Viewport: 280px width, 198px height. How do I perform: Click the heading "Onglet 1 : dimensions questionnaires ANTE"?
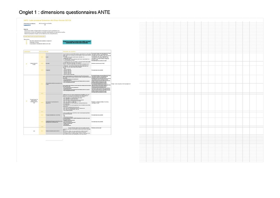point(64,12)
